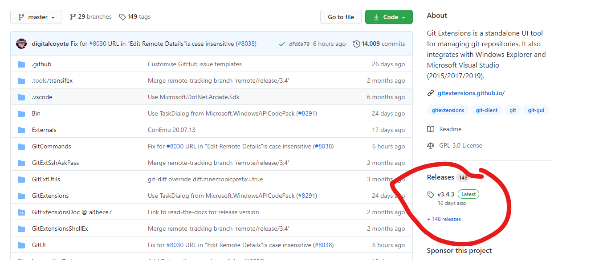The height and width of the screenshot is (260, 603).
Task: Click the green commit status checkmark
Action: (x=281, y=44)
